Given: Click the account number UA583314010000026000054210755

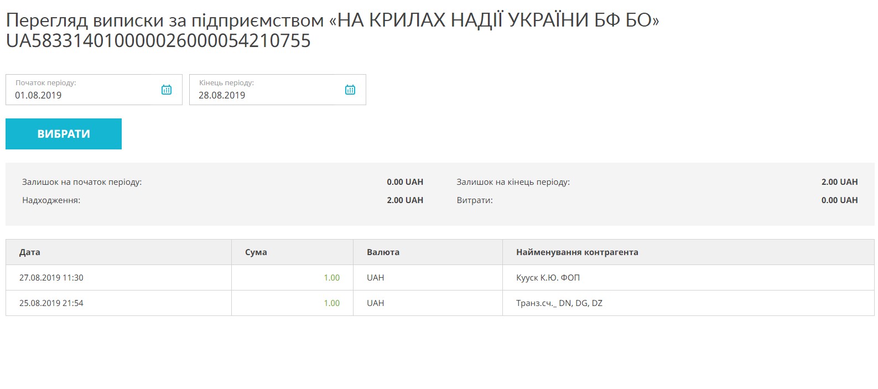Looking at the screenshot, I should pyautogui.click(x=158, y=41).
